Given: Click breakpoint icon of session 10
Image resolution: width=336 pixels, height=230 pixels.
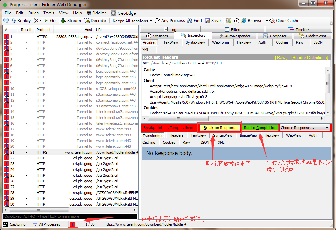Looking at the screenshot, I should (x=7, y=89).
